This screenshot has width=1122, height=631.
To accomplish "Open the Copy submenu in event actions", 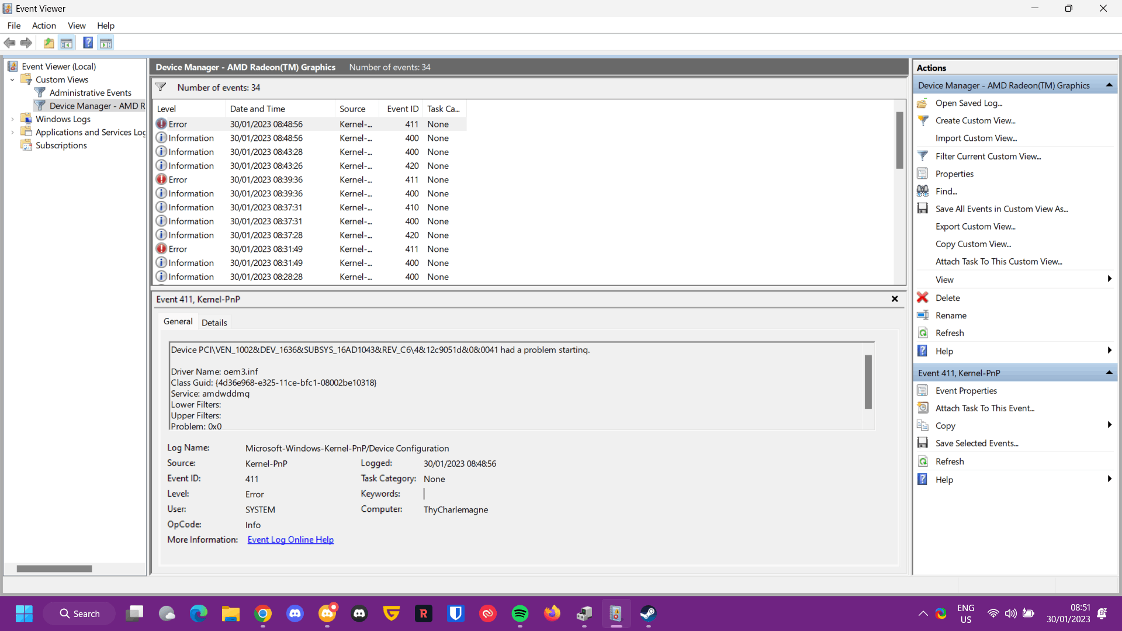I will click(x=1109, y=425).
